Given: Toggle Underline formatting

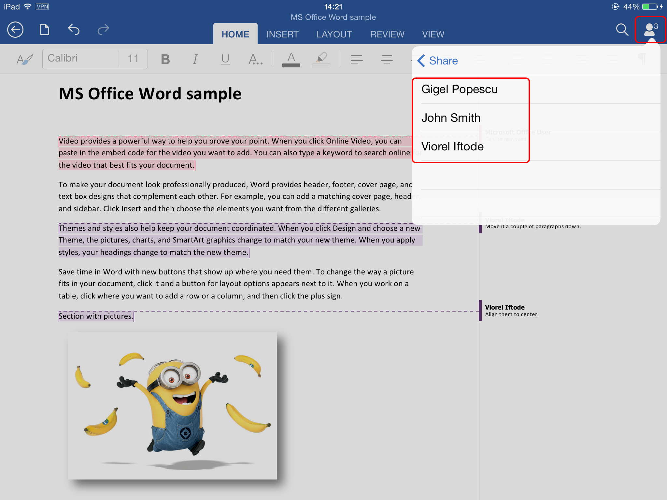Looking at the screenshot, I should (225, 59).
